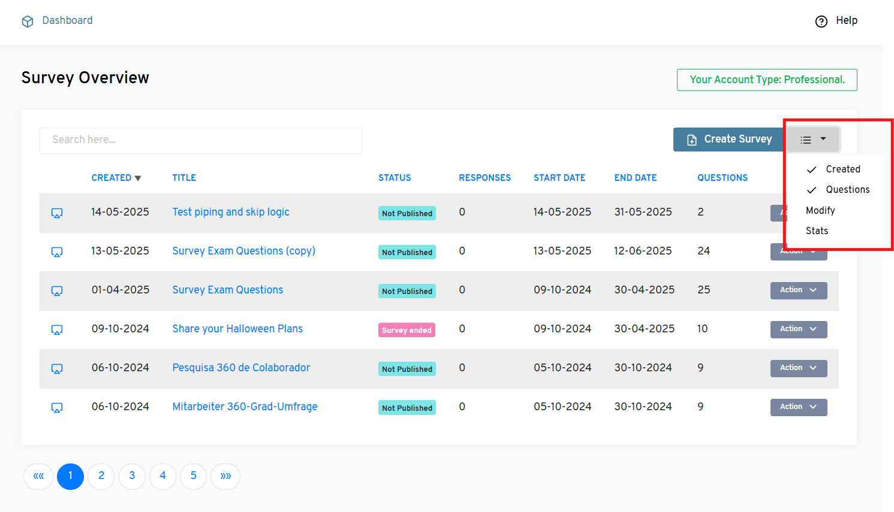The image size is (894, 512).
Task: Click Not Published badge for Test piping survey
Action: click(x=407, y=213)
